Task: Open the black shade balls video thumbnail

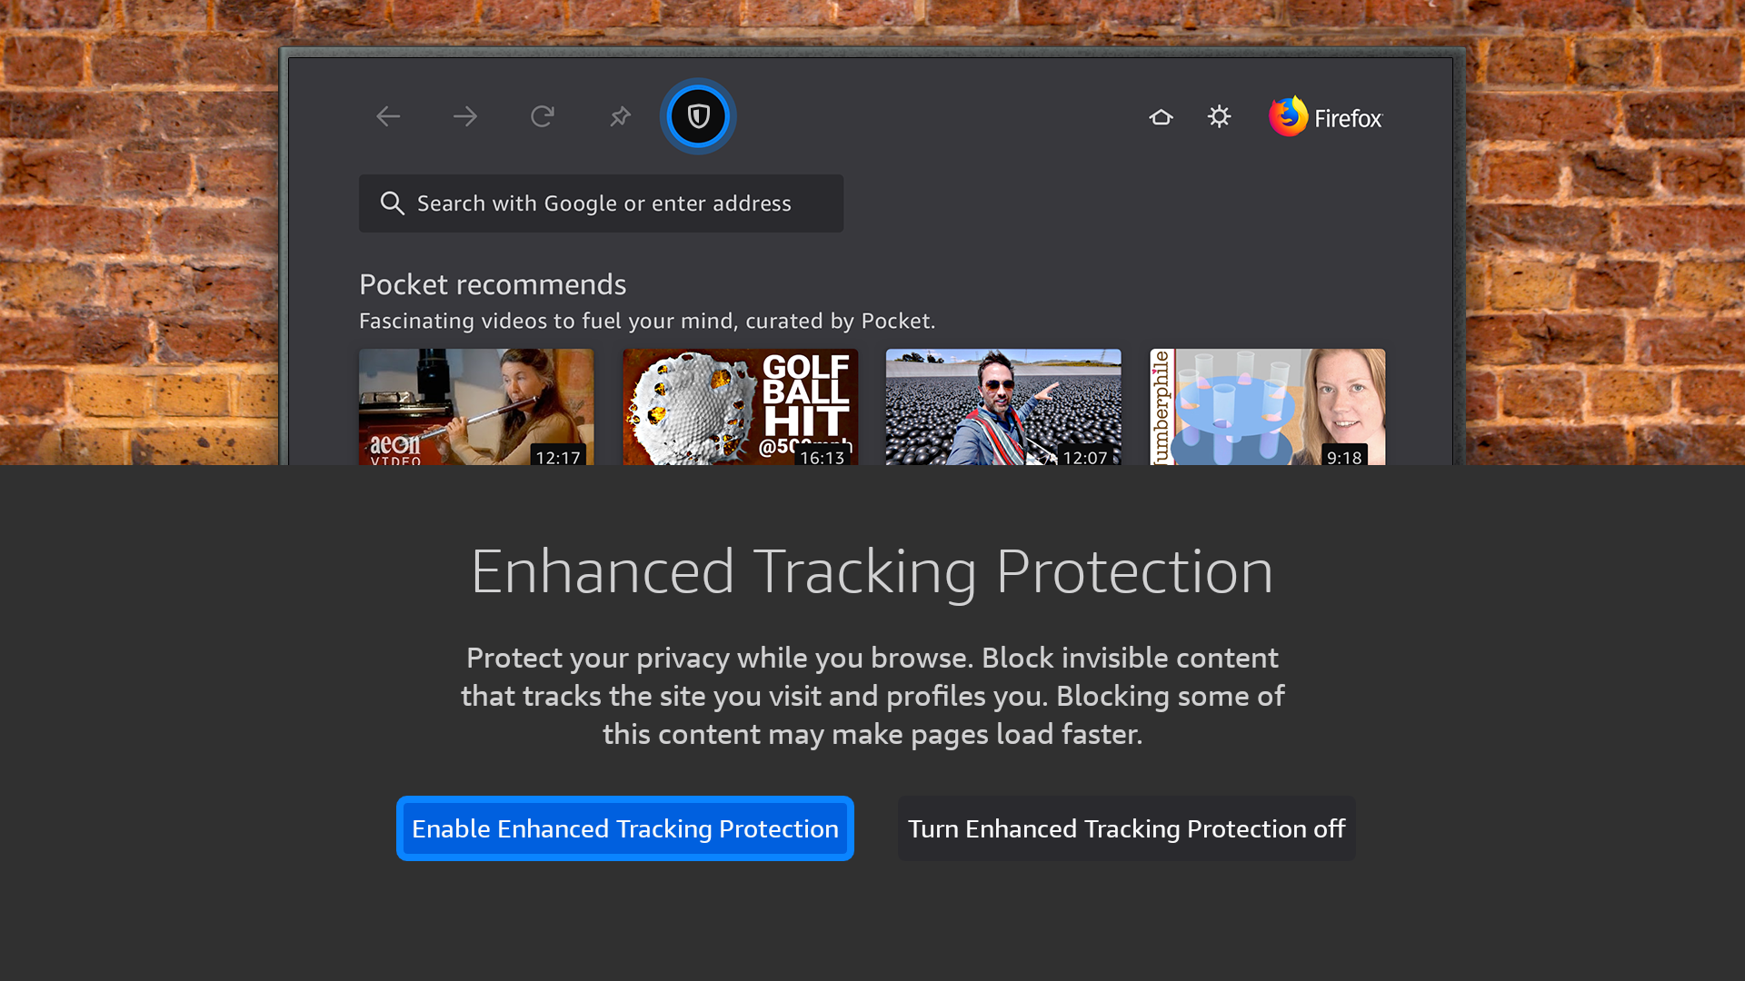Action: 1003,405
